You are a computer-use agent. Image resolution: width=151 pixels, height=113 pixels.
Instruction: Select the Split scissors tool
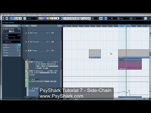click(x=67, y=19)
